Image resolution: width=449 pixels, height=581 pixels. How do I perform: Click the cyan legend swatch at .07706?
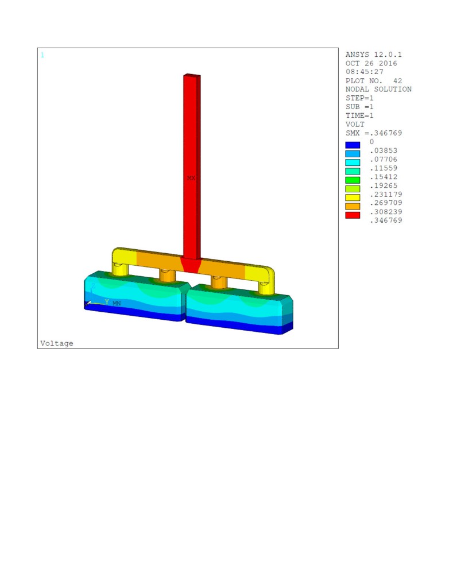(353, 162)
